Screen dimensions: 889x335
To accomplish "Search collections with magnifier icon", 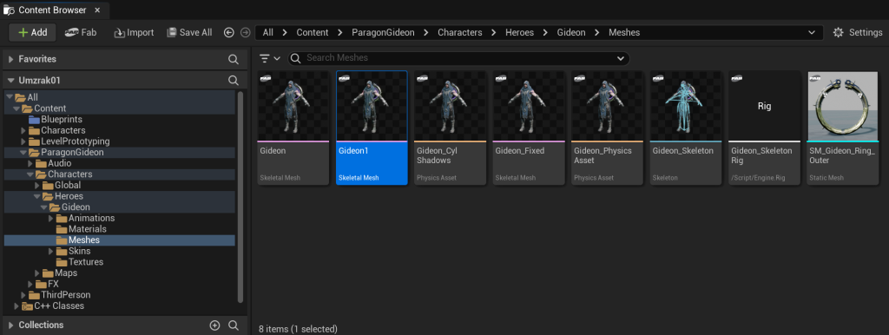I will 233,325.
